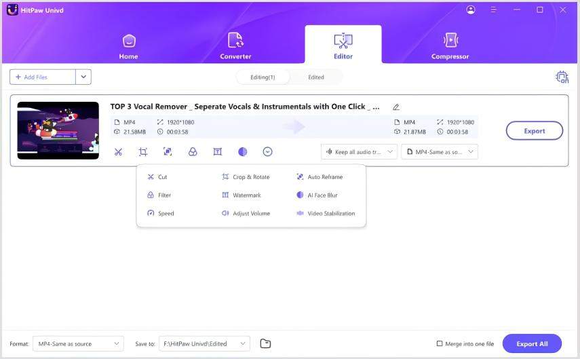
Task: Select Video Stabilization from the menu
Action: 330,213
